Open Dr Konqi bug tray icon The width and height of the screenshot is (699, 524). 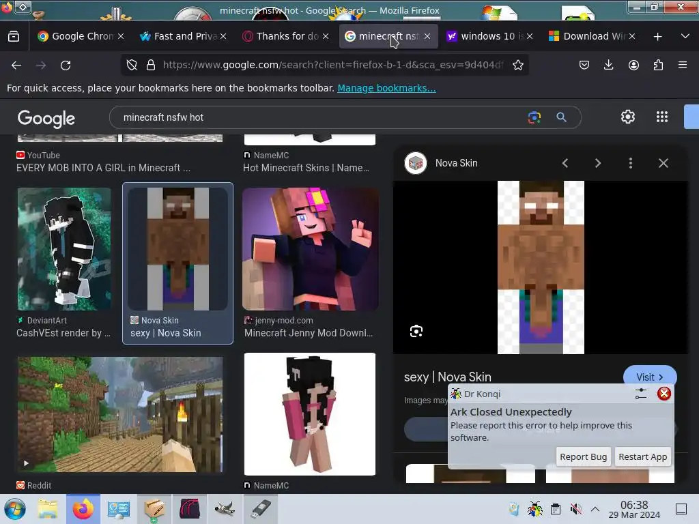point(534,509)
